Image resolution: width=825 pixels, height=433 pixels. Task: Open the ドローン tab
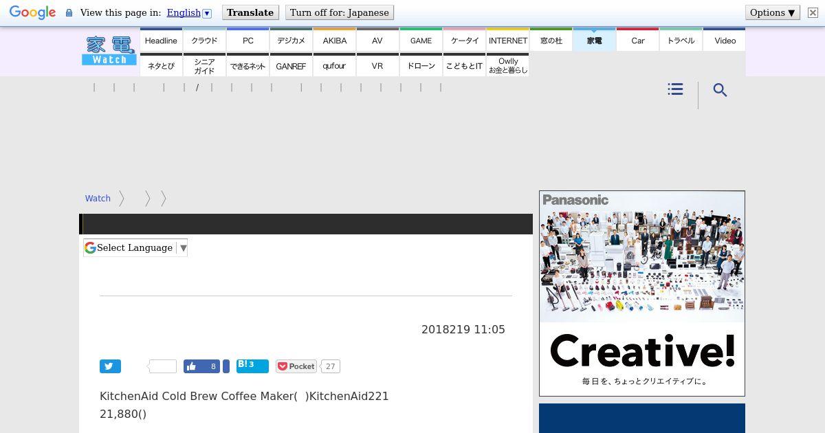click(421, 65)
